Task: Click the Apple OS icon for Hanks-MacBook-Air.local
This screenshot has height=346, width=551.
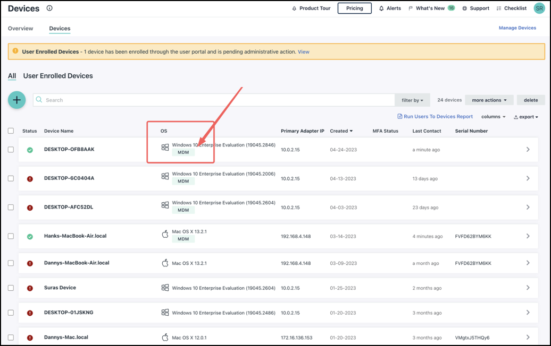Action: (x=165, y=233)
